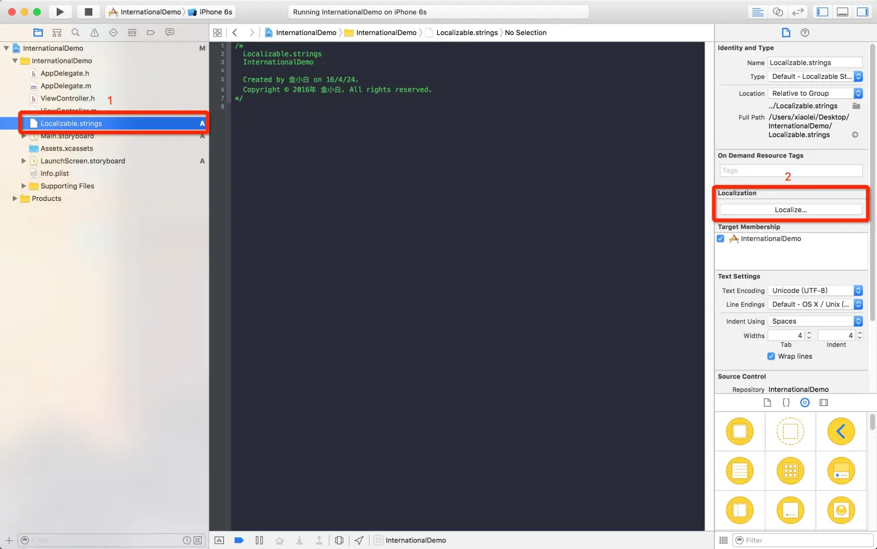Open the Indent Using dropdown
The width and height of the screenshot is (877, 549).
tap(815, 321)
